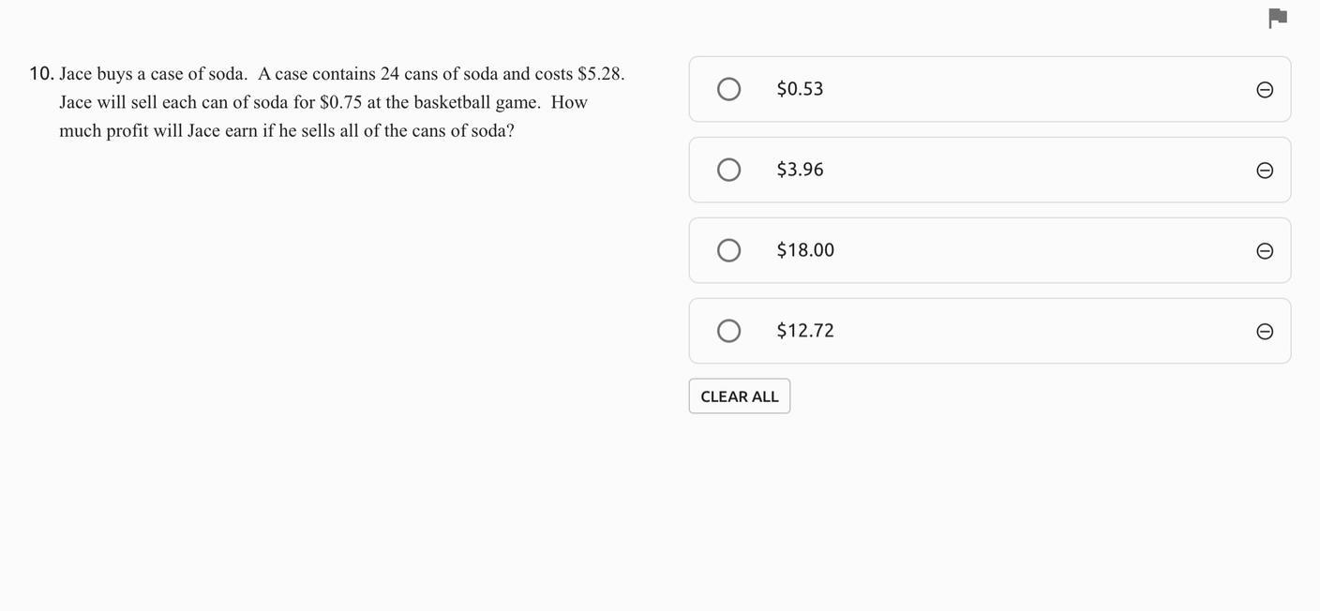Click the number 24 in the question
Screen dimensions: 1320x611
coord(390,74)
